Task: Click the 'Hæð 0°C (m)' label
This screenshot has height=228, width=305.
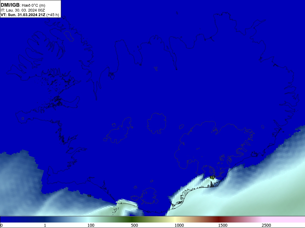Action: pos(34,5)
